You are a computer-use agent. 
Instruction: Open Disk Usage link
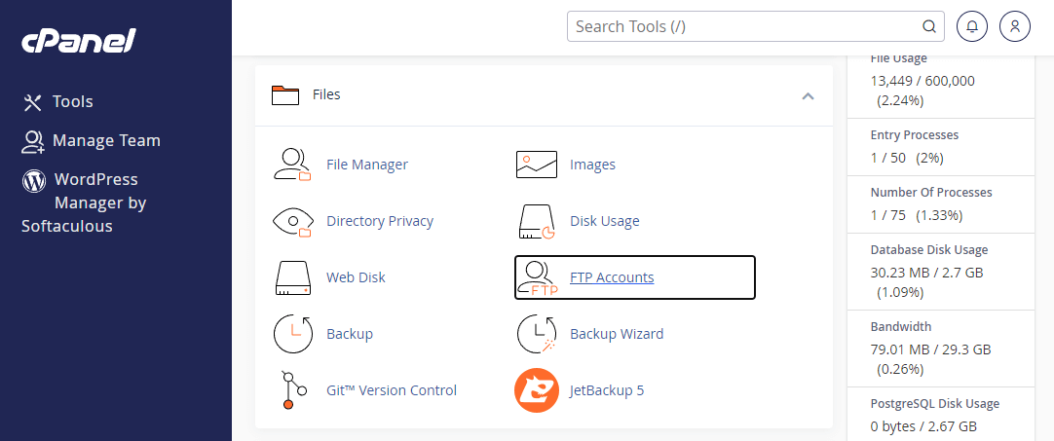tap(604, 221)
